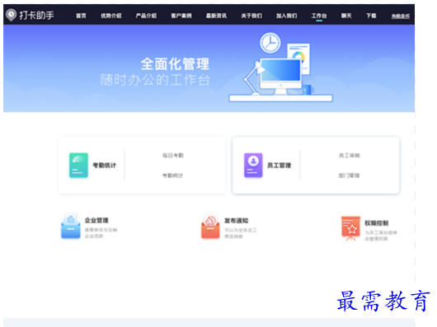Select the 工作台 tab
437x327 pixels.
[x=319, y=16]
